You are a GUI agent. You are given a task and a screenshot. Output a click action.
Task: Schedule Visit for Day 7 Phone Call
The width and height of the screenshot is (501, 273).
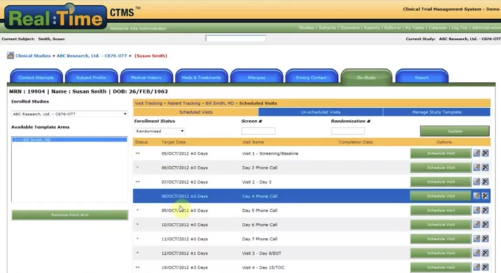coord(440,238)
